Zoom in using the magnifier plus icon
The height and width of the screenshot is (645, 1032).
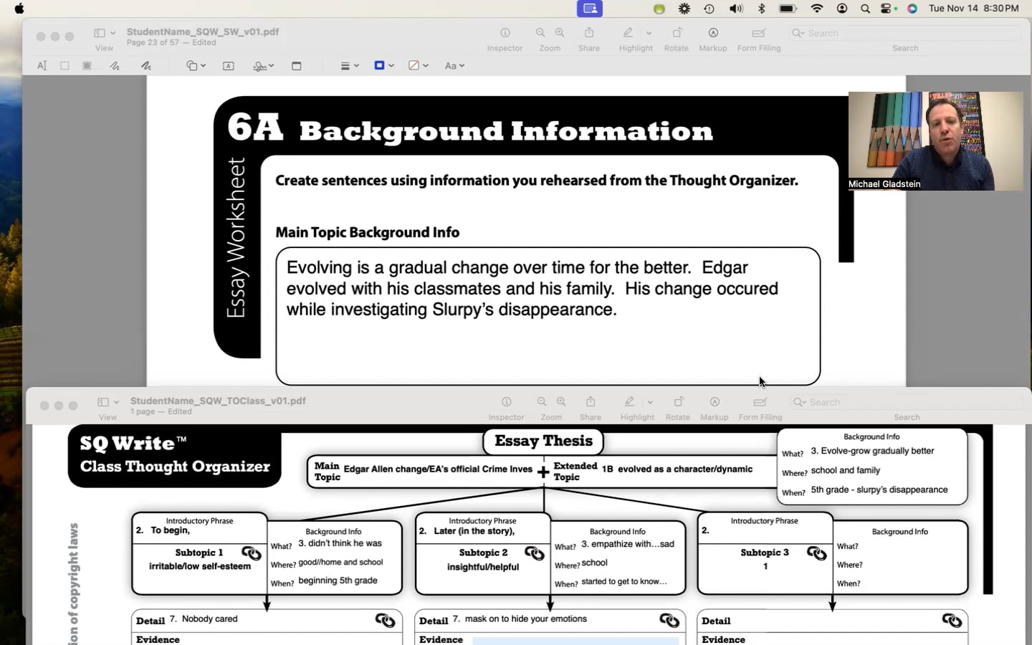point(559,33)
